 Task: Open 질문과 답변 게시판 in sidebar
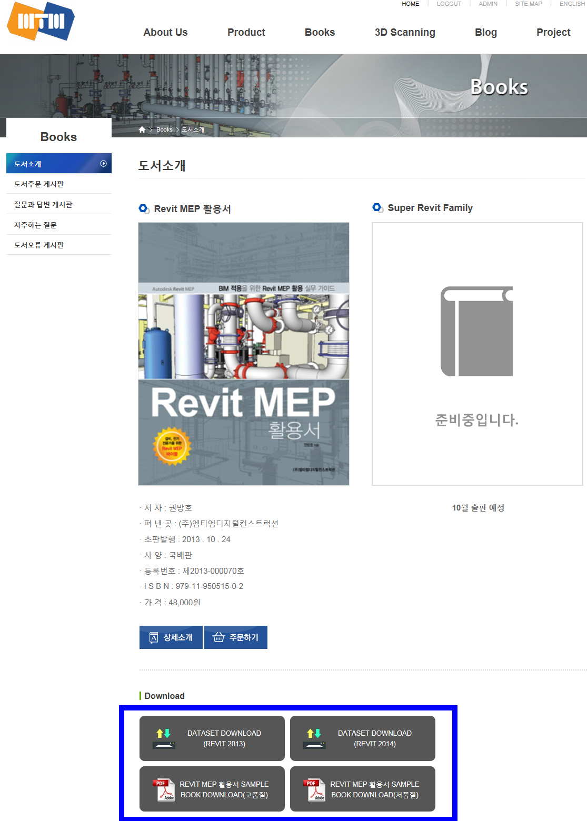click(x=59, y=204)
